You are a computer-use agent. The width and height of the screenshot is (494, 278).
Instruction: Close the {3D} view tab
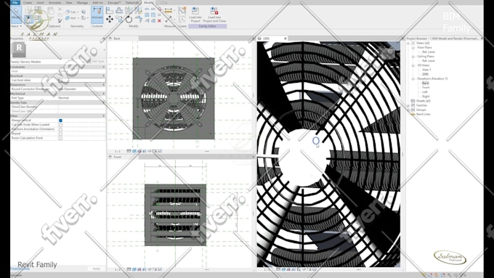(286, 38)
